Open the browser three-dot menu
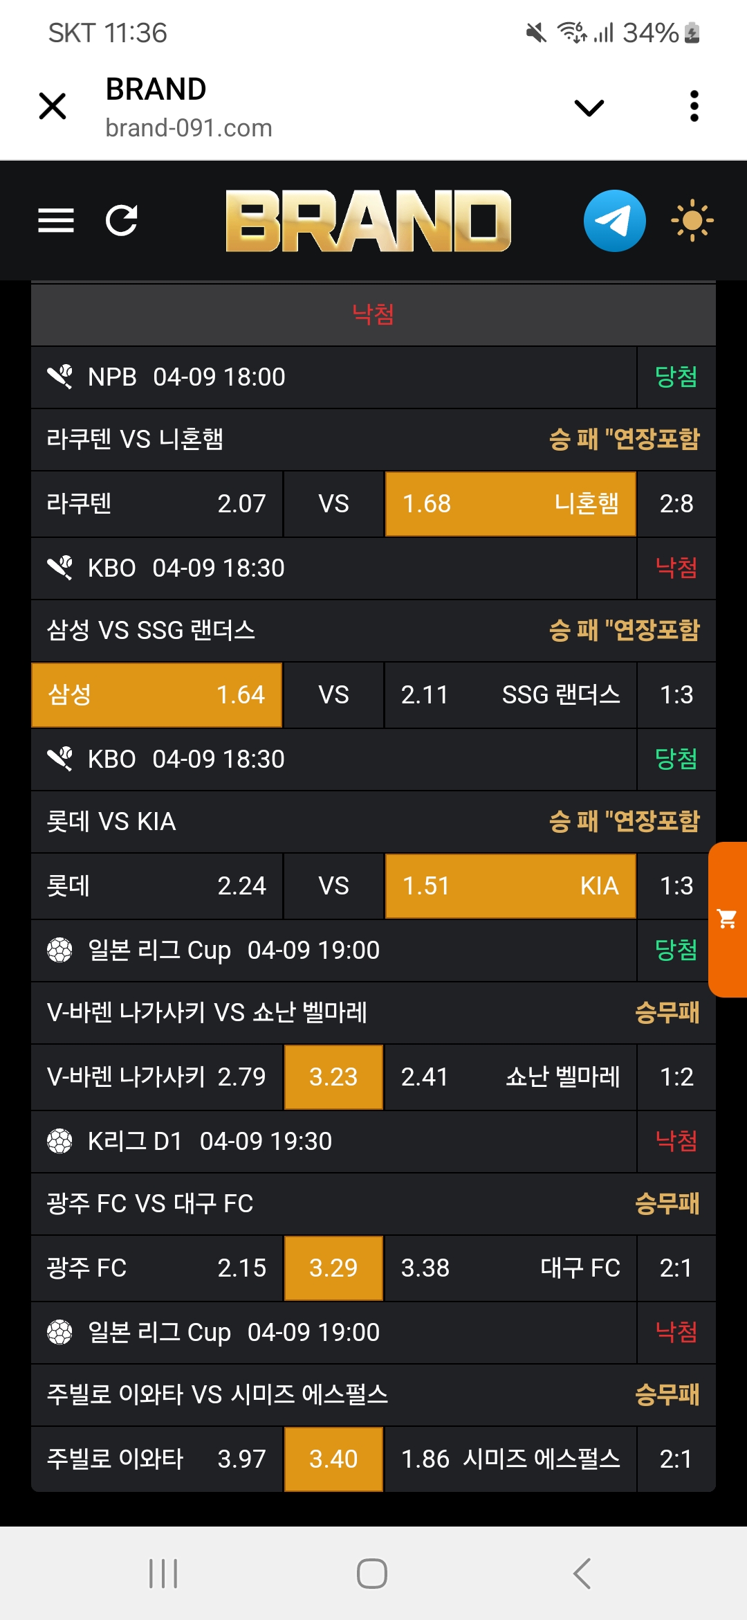The height and width of the screenshot is (1620, 747). [694, 107]
